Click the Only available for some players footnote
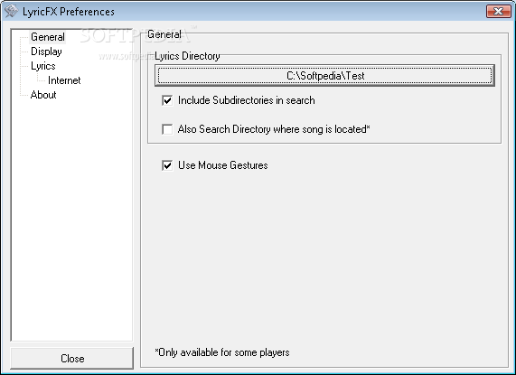 click(222, 352)
